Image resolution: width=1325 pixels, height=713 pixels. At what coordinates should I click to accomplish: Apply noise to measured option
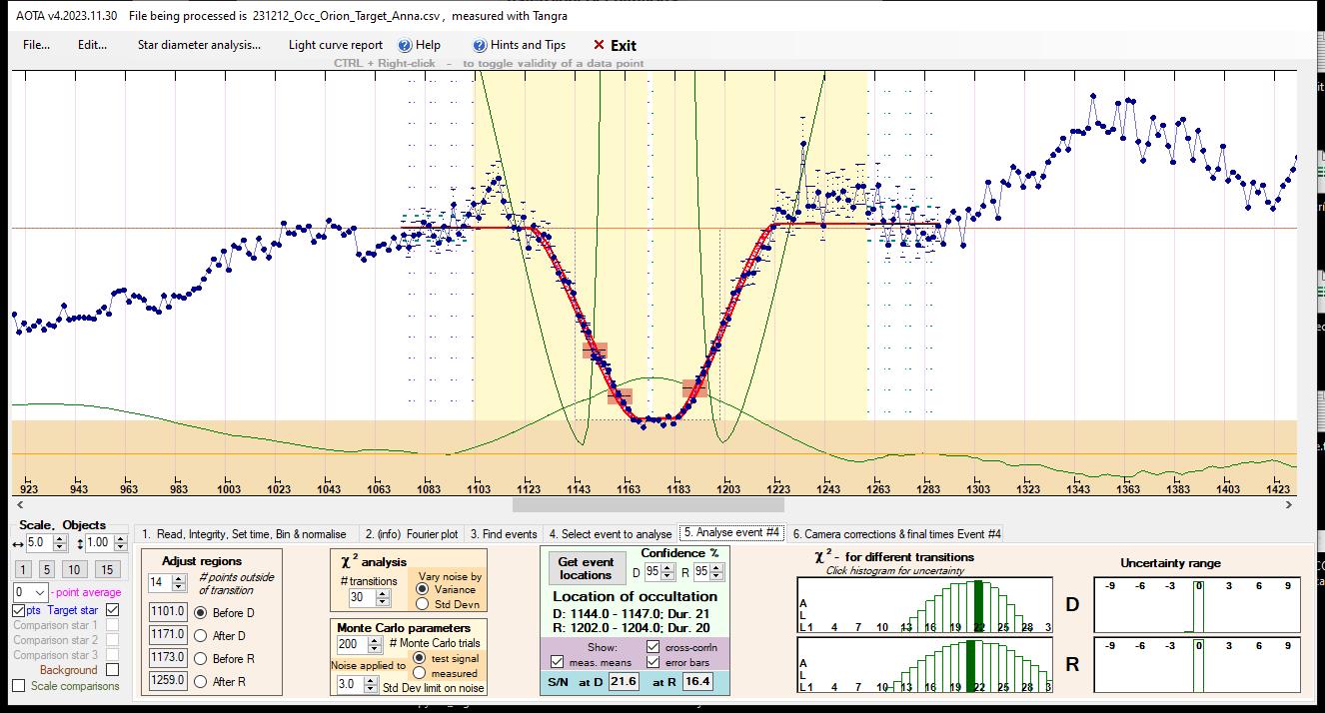[x=420, y=673]
